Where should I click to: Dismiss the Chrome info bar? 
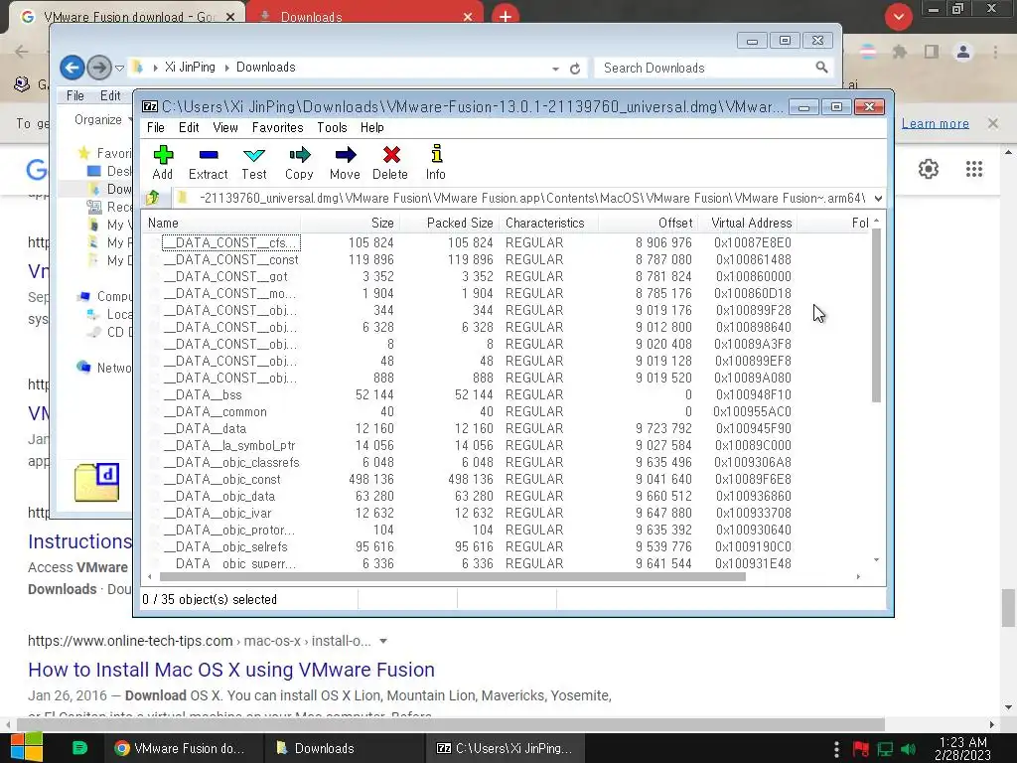click(993, 122)
